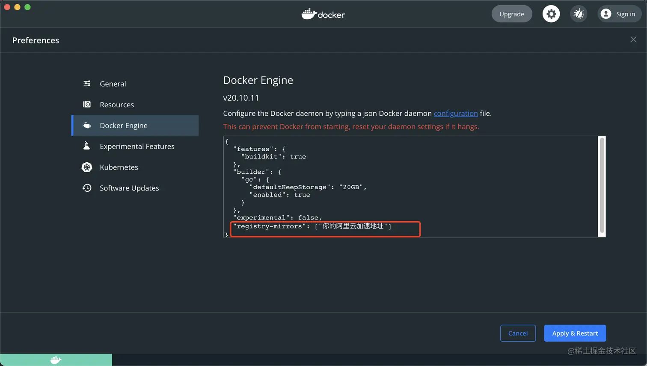The image size is (647, 366).
Task: Click the Docker Engine whale icon
Action: coord(87,126)
